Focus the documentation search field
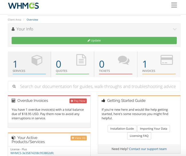The width and height of the screenshot is (186, 156). click(94, 86)
